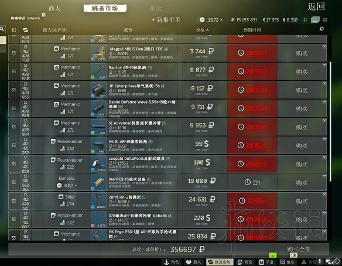Image resolution: width=342 pixels, height=266 pixels.
Task: Switch to the list view layout icon
Action: tap(315, 20)
